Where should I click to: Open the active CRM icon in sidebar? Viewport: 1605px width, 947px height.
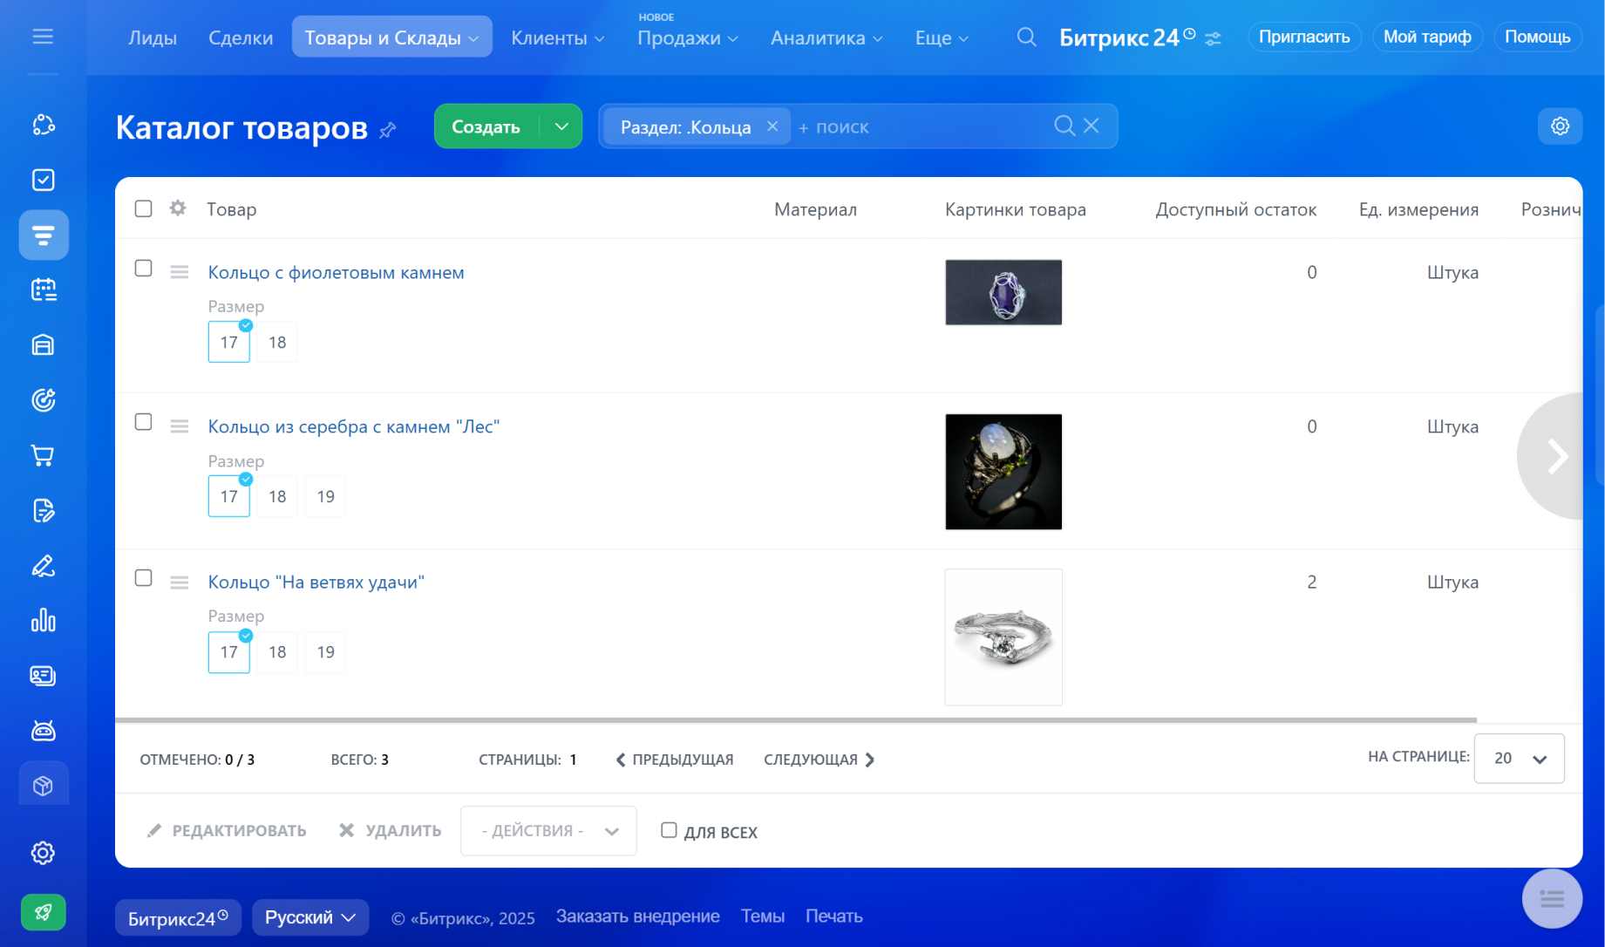tap(44, 235)
